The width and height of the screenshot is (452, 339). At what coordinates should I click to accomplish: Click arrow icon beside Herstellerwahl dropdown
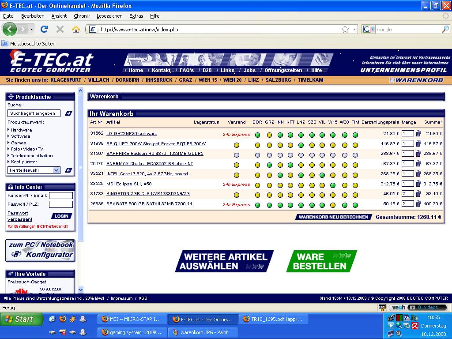click(68, 170)
